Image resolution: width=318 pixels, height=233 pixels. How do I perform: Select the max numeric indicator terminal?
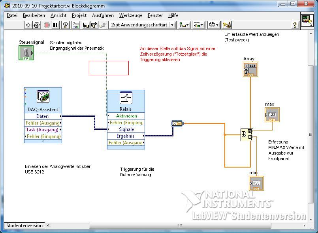[x=272, y=115]
